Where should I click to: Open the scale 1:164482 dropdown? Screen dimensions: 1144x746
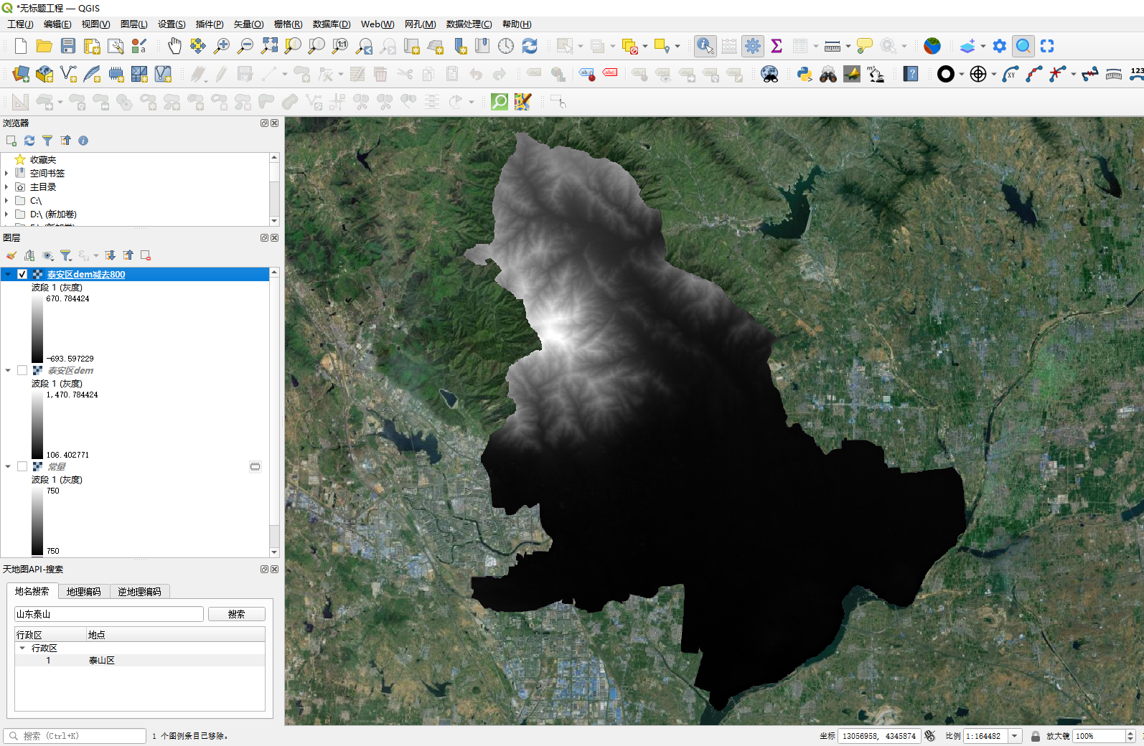tap(1015, 736)
